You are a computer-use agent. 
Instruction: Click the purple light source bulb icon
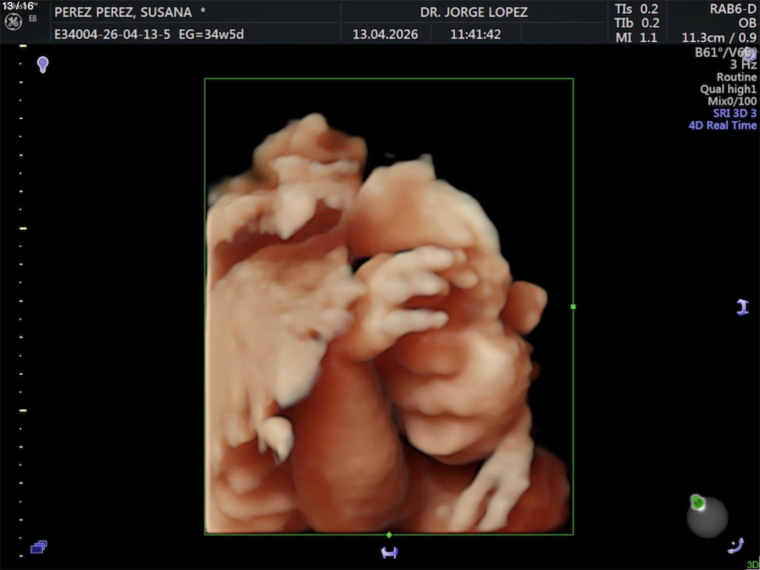[x=43, y=65]
